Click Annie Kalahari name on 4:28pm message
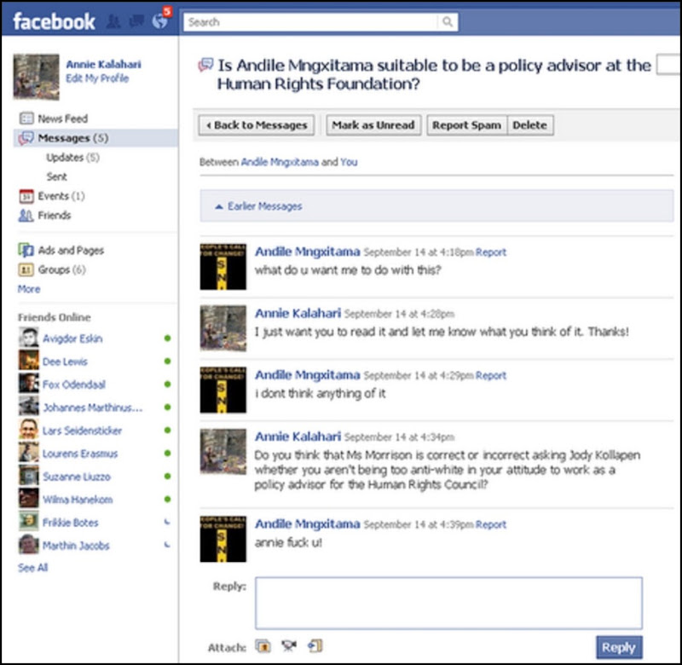Screen dimensions: 682x665 (x=298, y=313)
